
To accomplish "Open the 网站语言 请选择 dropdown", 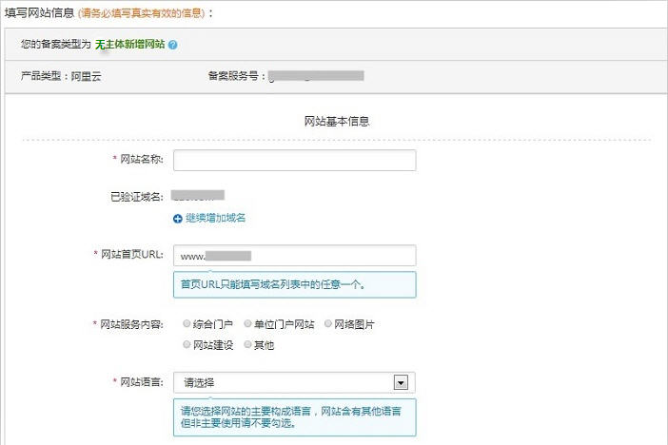I will [294, 382].
